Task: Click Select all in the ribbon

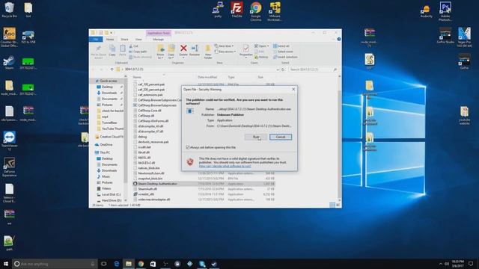Action: point(281,46)
